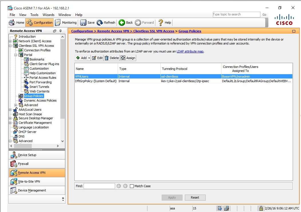Expand Secure Desktop Manager node
The height and width of the screenshot is (212, 301).
[x=10, y=118]
